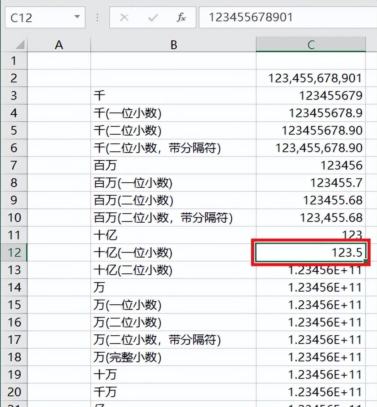Click cell labeled 十亿(一位小数)
The image size is (377, 407).
(x=173, y=252)
